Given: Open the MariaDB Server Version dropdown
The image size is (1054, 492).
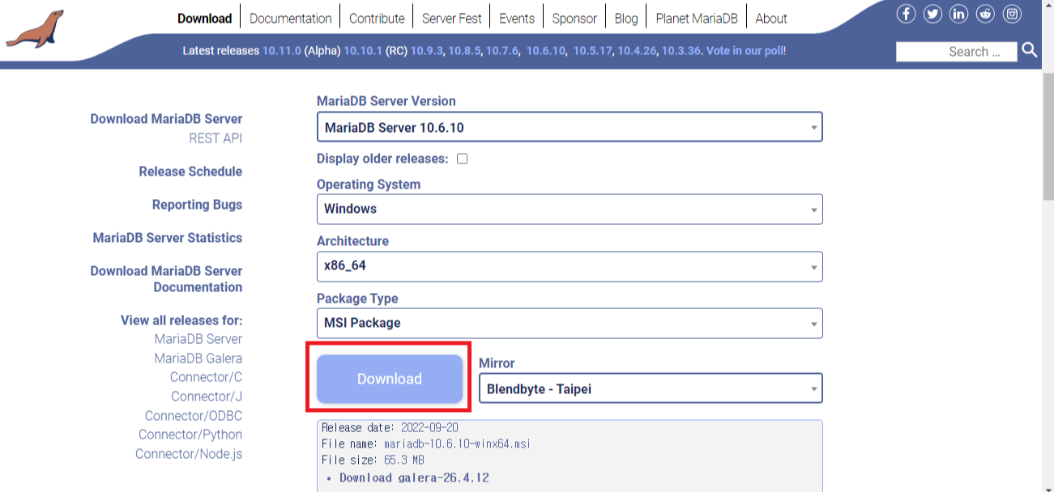Looking at the screenshot, I should pyautogui.click(x=570, y=127).
